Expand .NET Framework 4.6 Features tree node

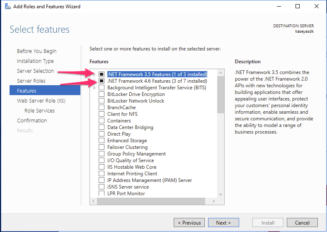pos(94,81)
